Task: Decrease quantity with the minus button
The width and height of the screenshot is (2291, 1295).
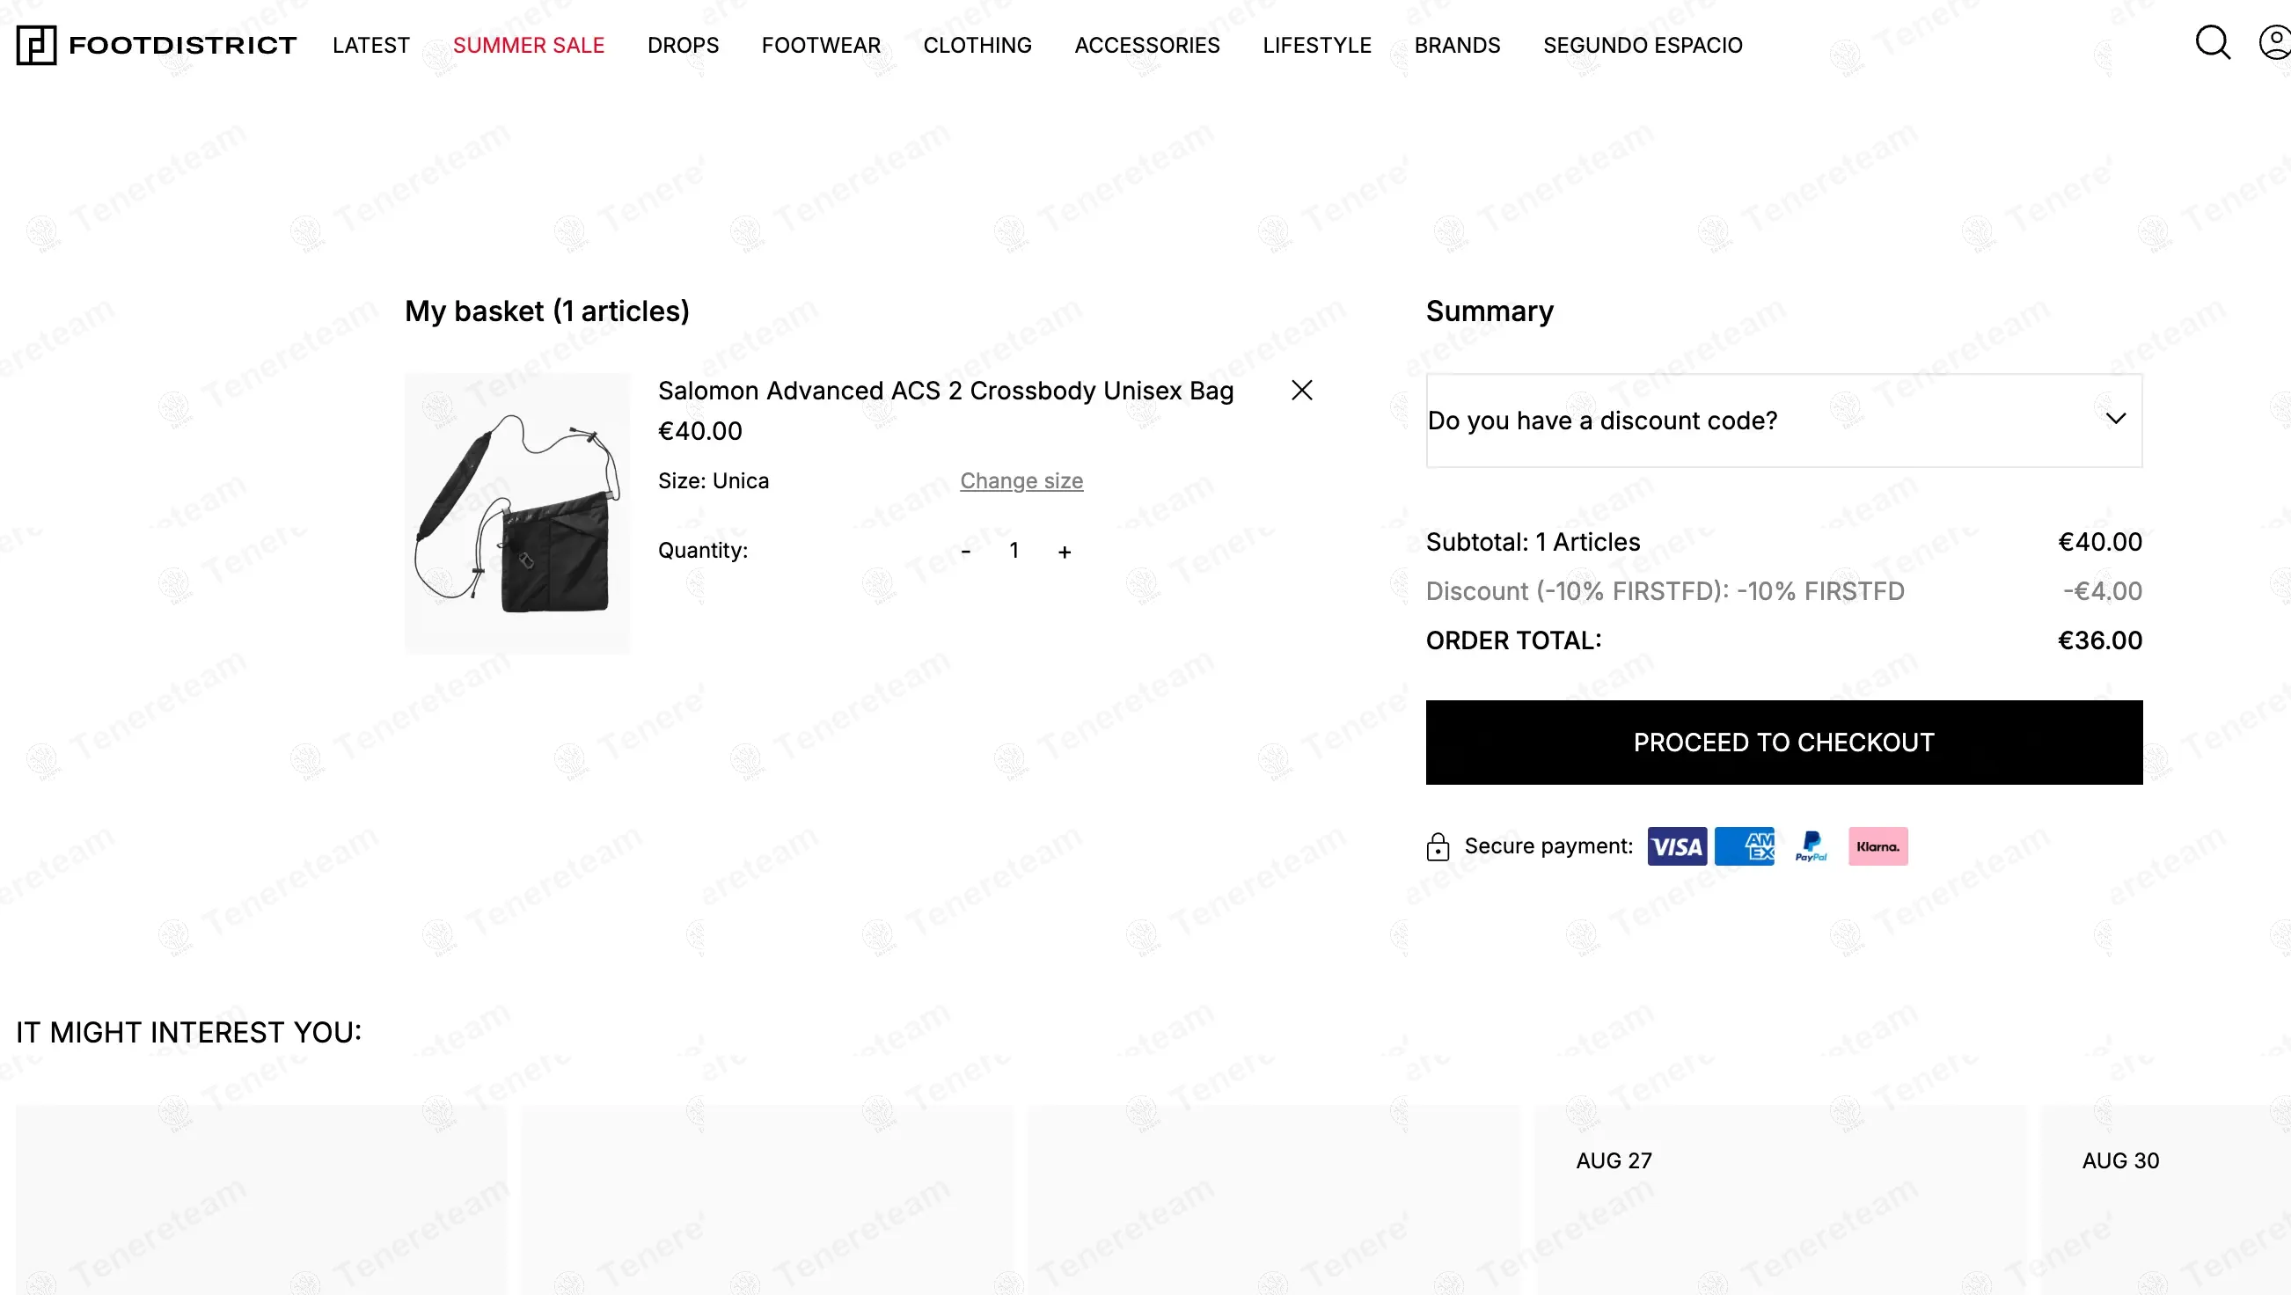Action: click(x=966, y=552)
